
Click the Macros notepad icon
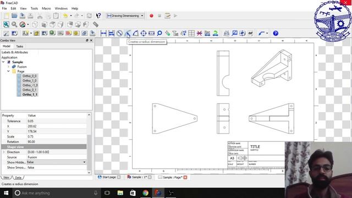[x=167, y=16]
